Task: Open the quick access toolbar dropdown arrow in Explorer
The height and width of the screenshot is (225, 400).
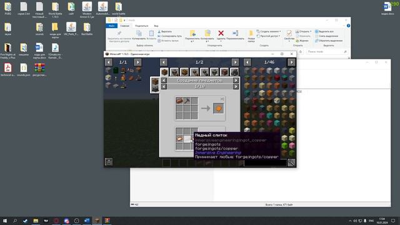Action: pyautogui.click(x=125, y=20)
